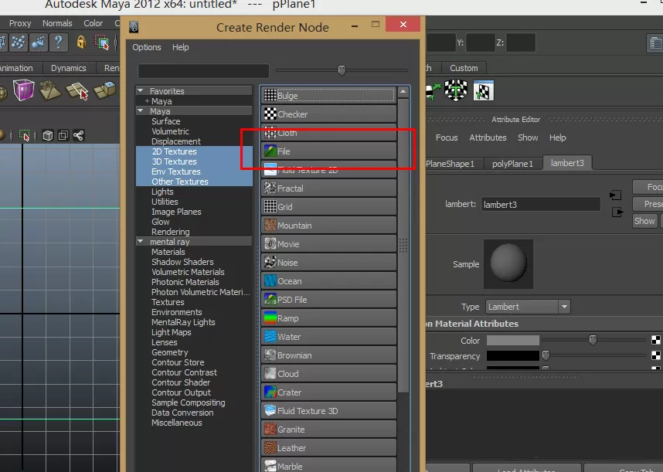663x472 pixels.
Task: Click the lock selection toolbar icon
Action: click(x=81, y=42)
